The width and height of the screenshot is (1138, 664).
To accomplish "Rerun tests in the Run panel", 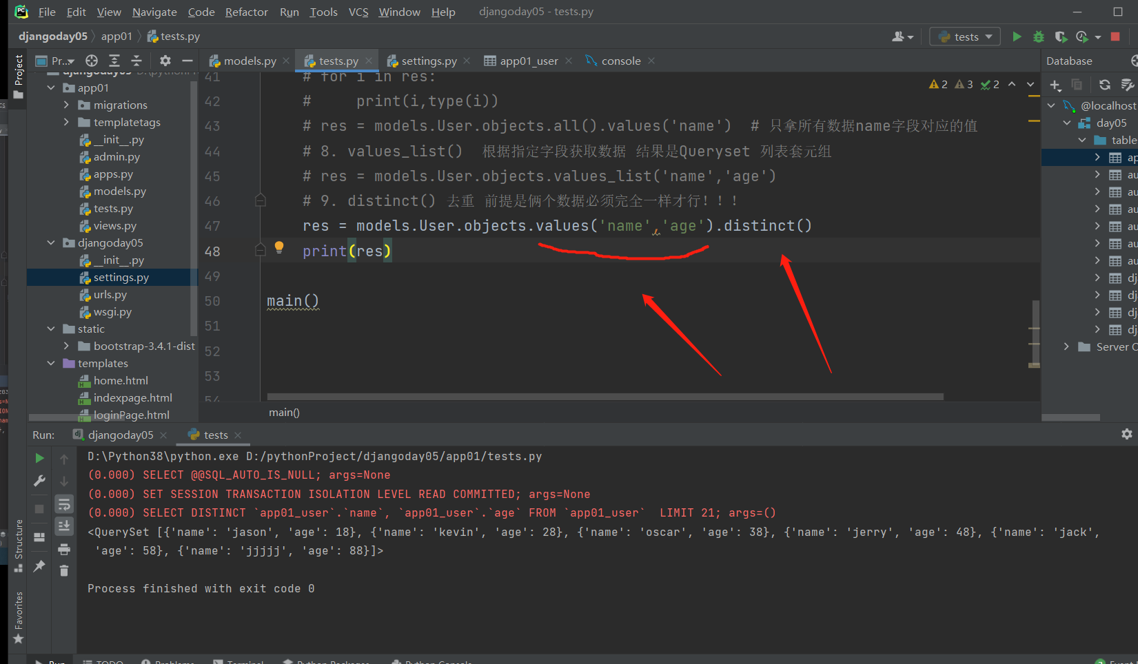I will pyautogui.click(x=39, y=458).
